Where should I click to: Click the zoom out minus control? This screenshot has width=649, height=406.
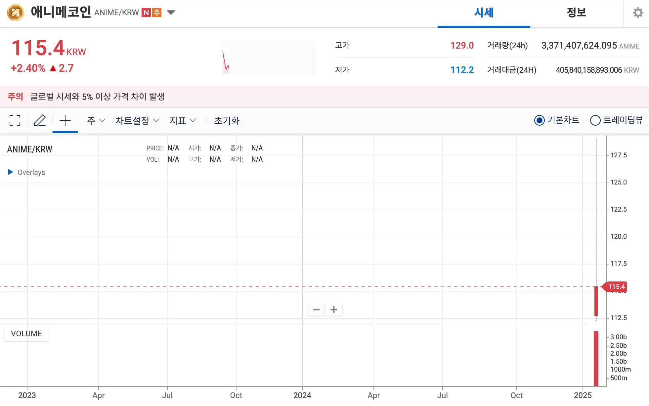pos(316,309)
